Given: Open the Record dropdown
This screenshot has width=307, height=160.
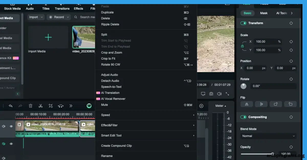Looking at the screenshot, I should [x=59, y=17].
